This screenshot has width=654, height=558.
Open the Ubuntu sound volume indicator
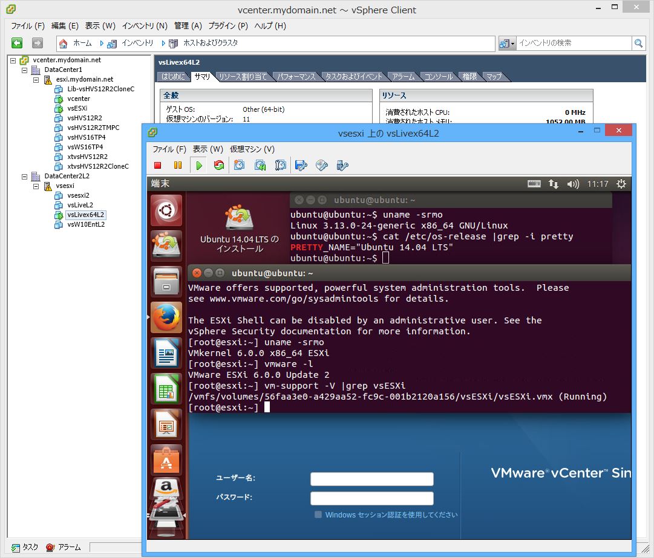tap(573, 184)
